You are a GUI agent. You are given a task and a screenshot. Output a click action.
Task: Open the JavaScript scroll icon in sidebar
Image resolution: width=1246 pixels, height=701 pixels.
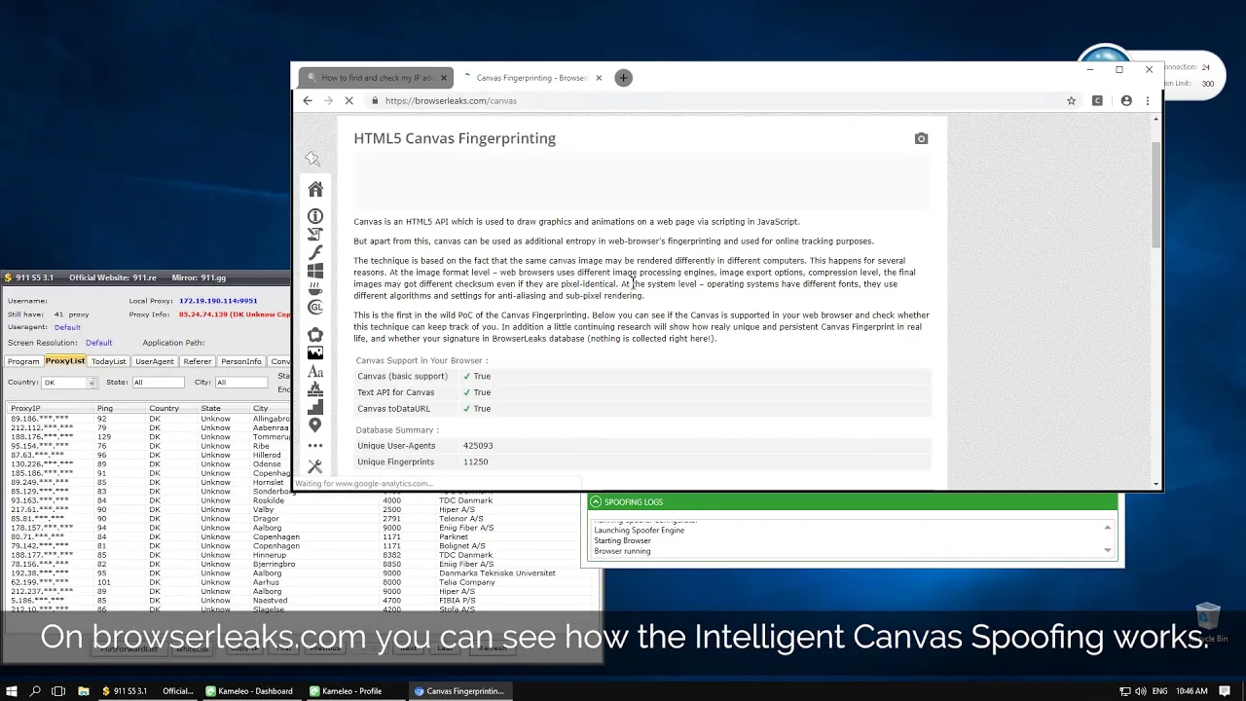[315, 235]
